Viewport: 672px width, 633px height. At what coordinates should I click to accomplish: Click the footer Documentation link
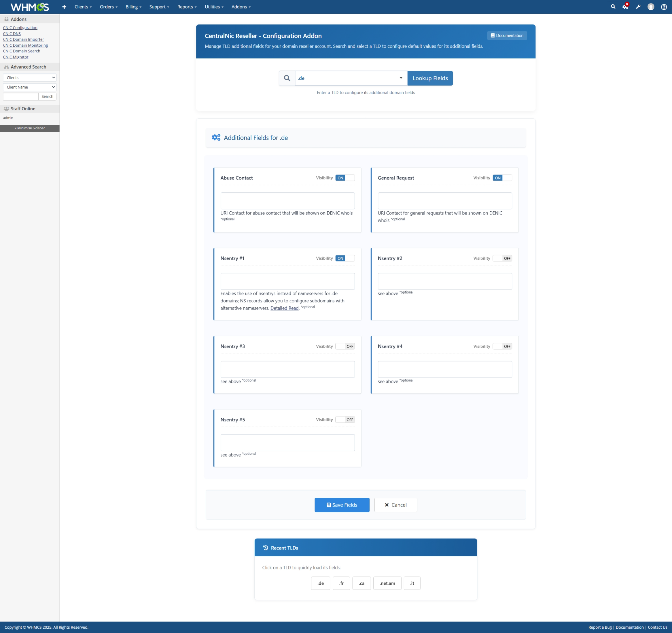click(x=629, y=627)
